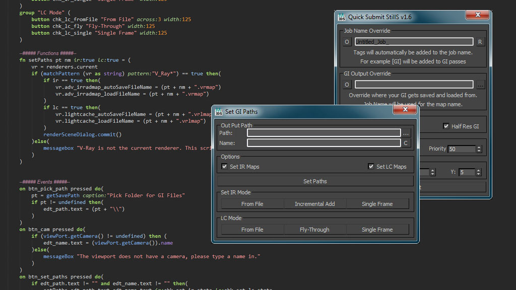Click the 'group "LC Mode" (' code line

point(45,13)
